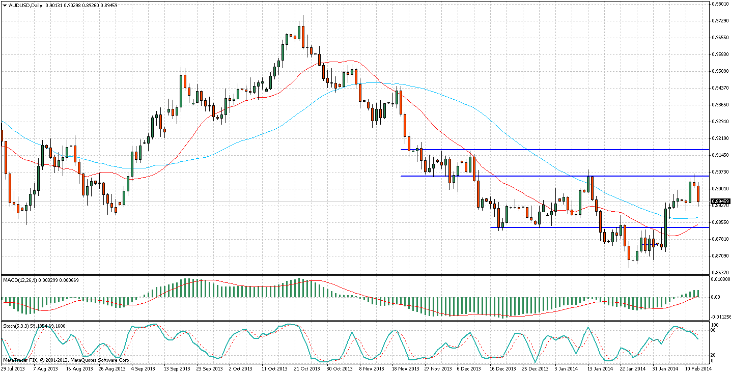Click the Stochastic 80 level label
Image resolution: width=731 pixels, height=373 pixels.
[x=714, y=331]
